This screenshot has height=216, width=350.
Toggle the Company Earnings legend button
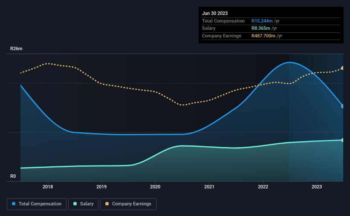[128, 204]
